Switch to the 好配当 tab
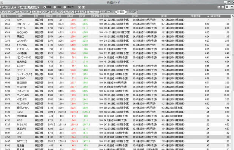The height and width of the screenshot is (150, 234). click(x=121, y=12)
